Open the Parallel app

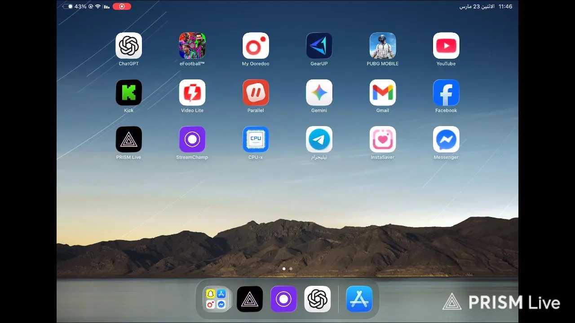pos(256,92)
